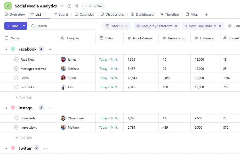Click the plus icon to add view
The height and width of the screenshot is (154, 240).
(206, 15)
